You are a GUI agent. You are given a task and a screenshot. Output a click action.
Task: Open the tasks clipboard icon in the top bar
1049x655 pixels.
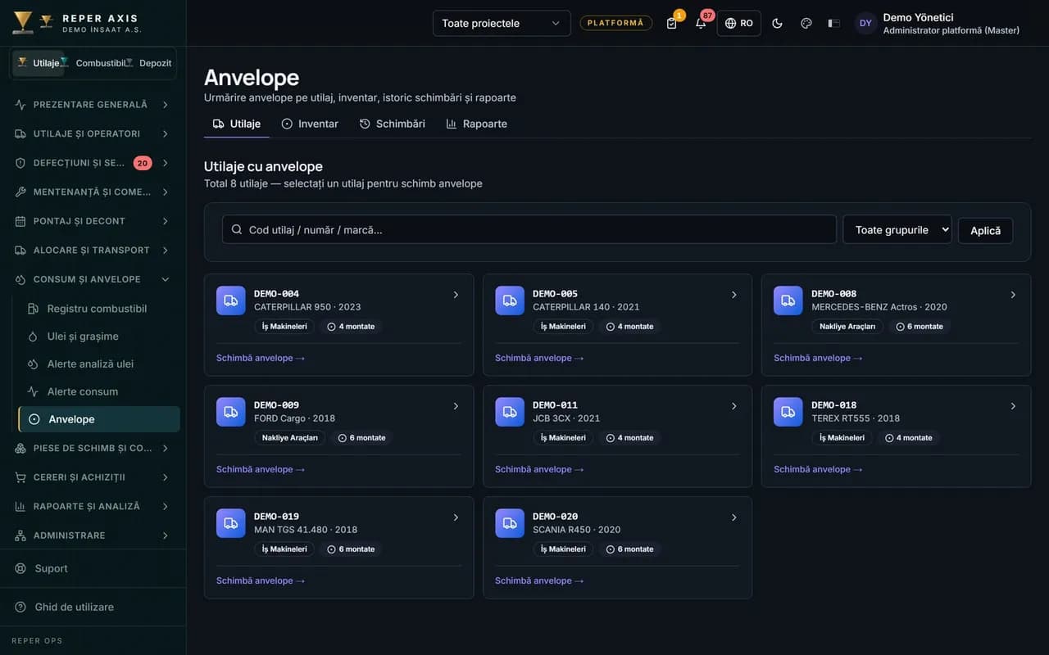672,23
